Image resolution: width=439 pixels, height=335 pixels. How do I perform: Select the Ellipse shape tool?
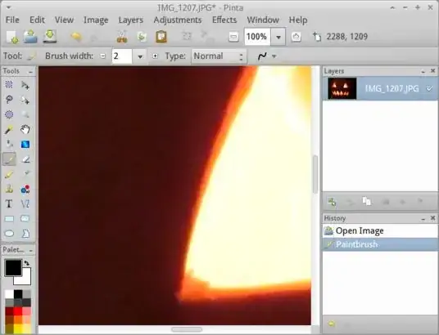[x=9, y=233]
